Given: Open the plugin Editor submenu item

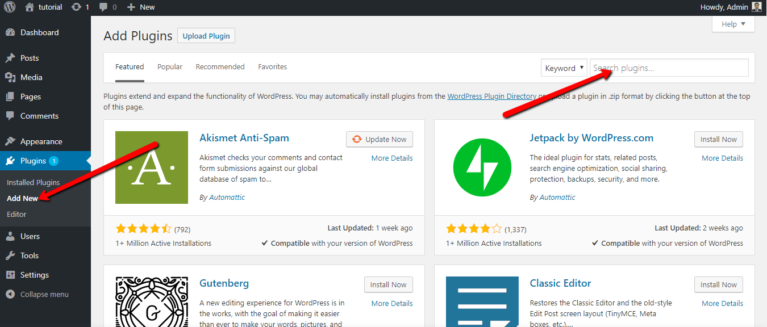Looking at the screenshot, I should click(x=16, y=214).
